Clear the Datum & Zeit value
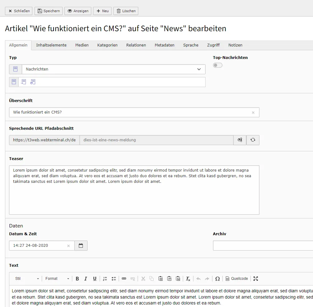The width and height of the screenshot is (313, 307). tap(69, 246)
